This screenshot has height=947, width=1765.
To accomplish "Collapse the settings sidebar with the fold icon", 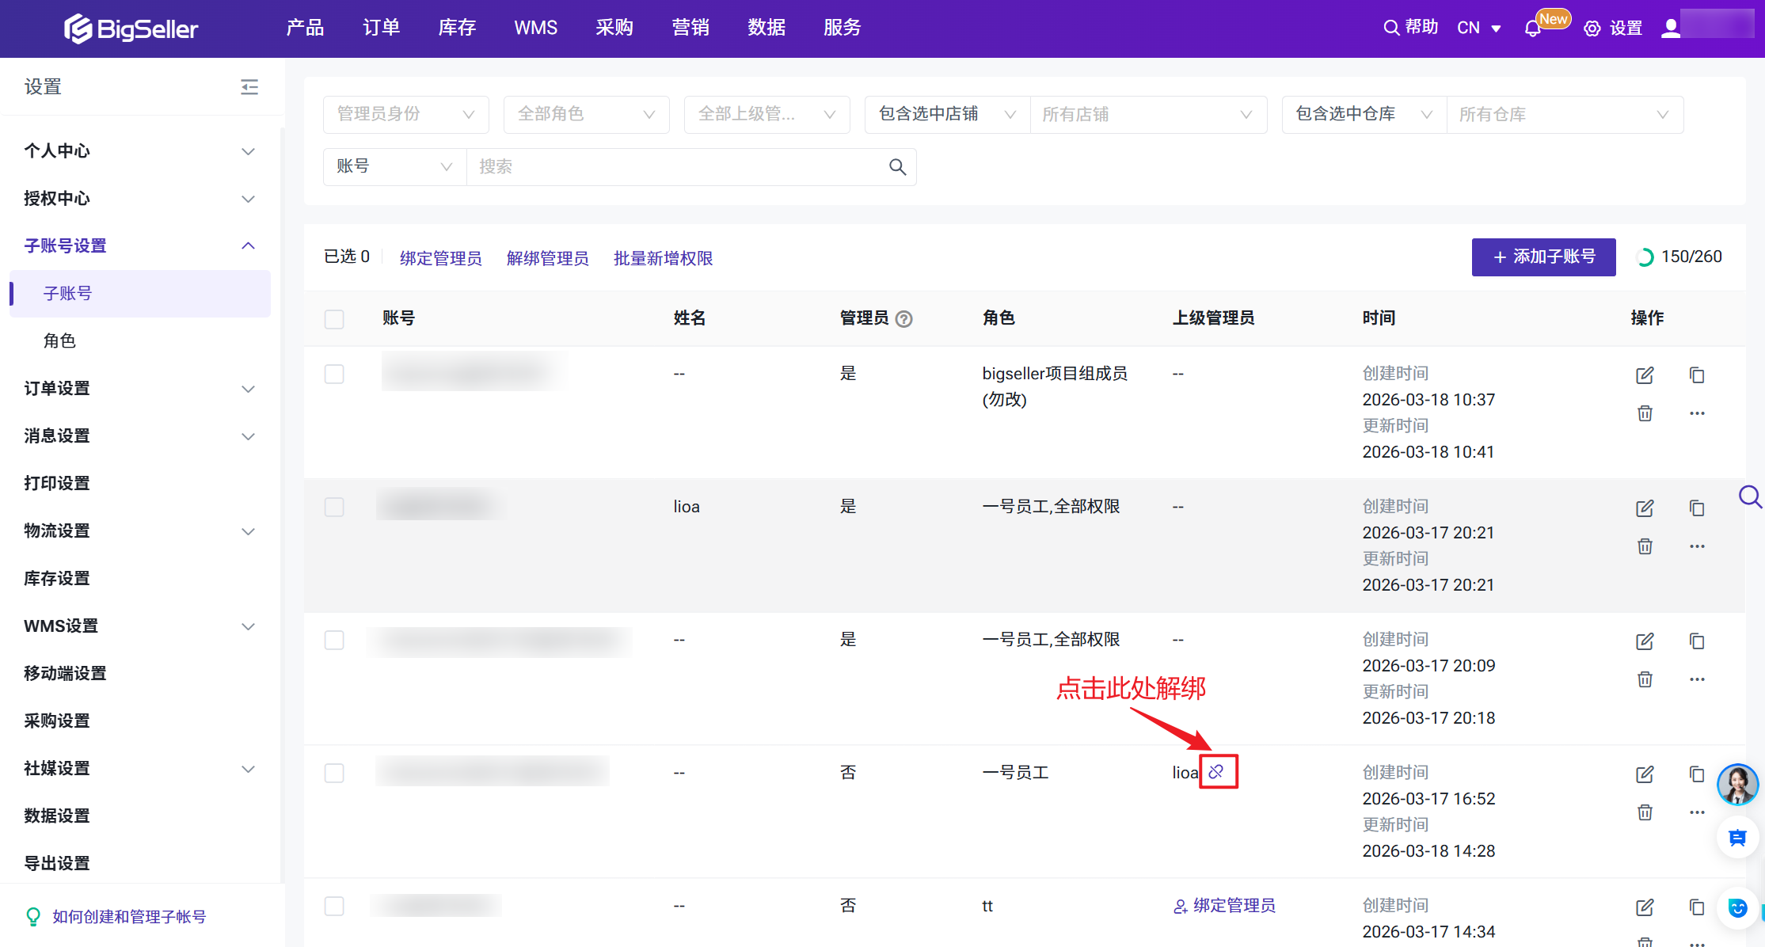I will coord(249,86).
